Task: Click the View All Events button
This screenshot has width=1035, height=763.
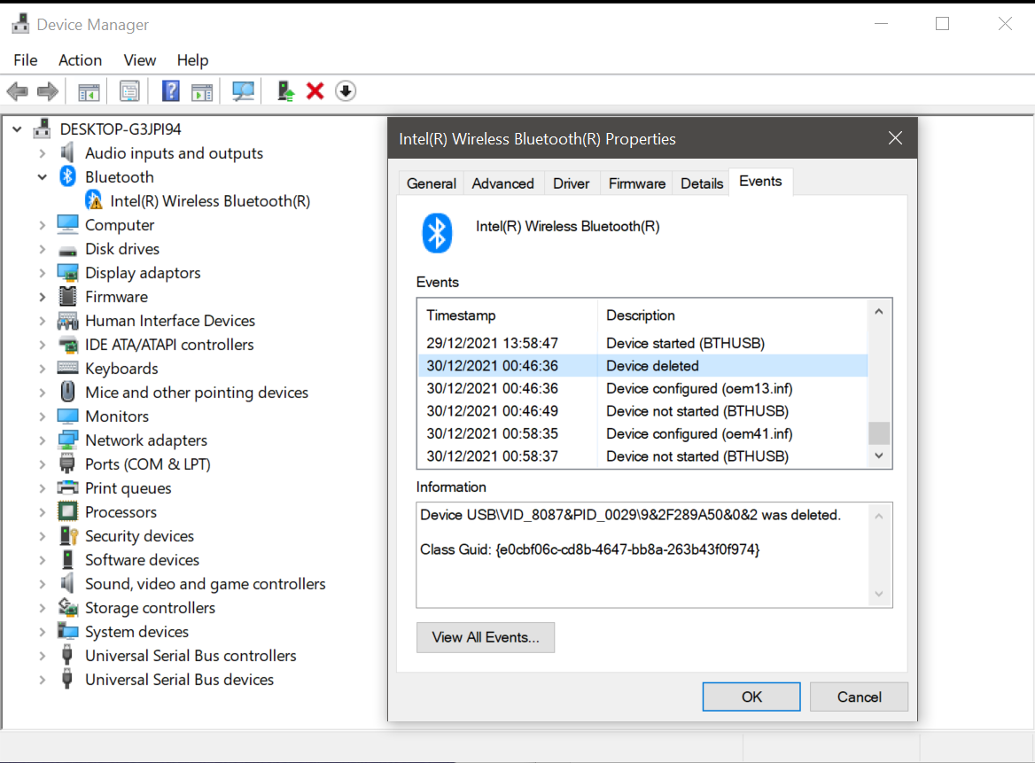Action: 486,637
